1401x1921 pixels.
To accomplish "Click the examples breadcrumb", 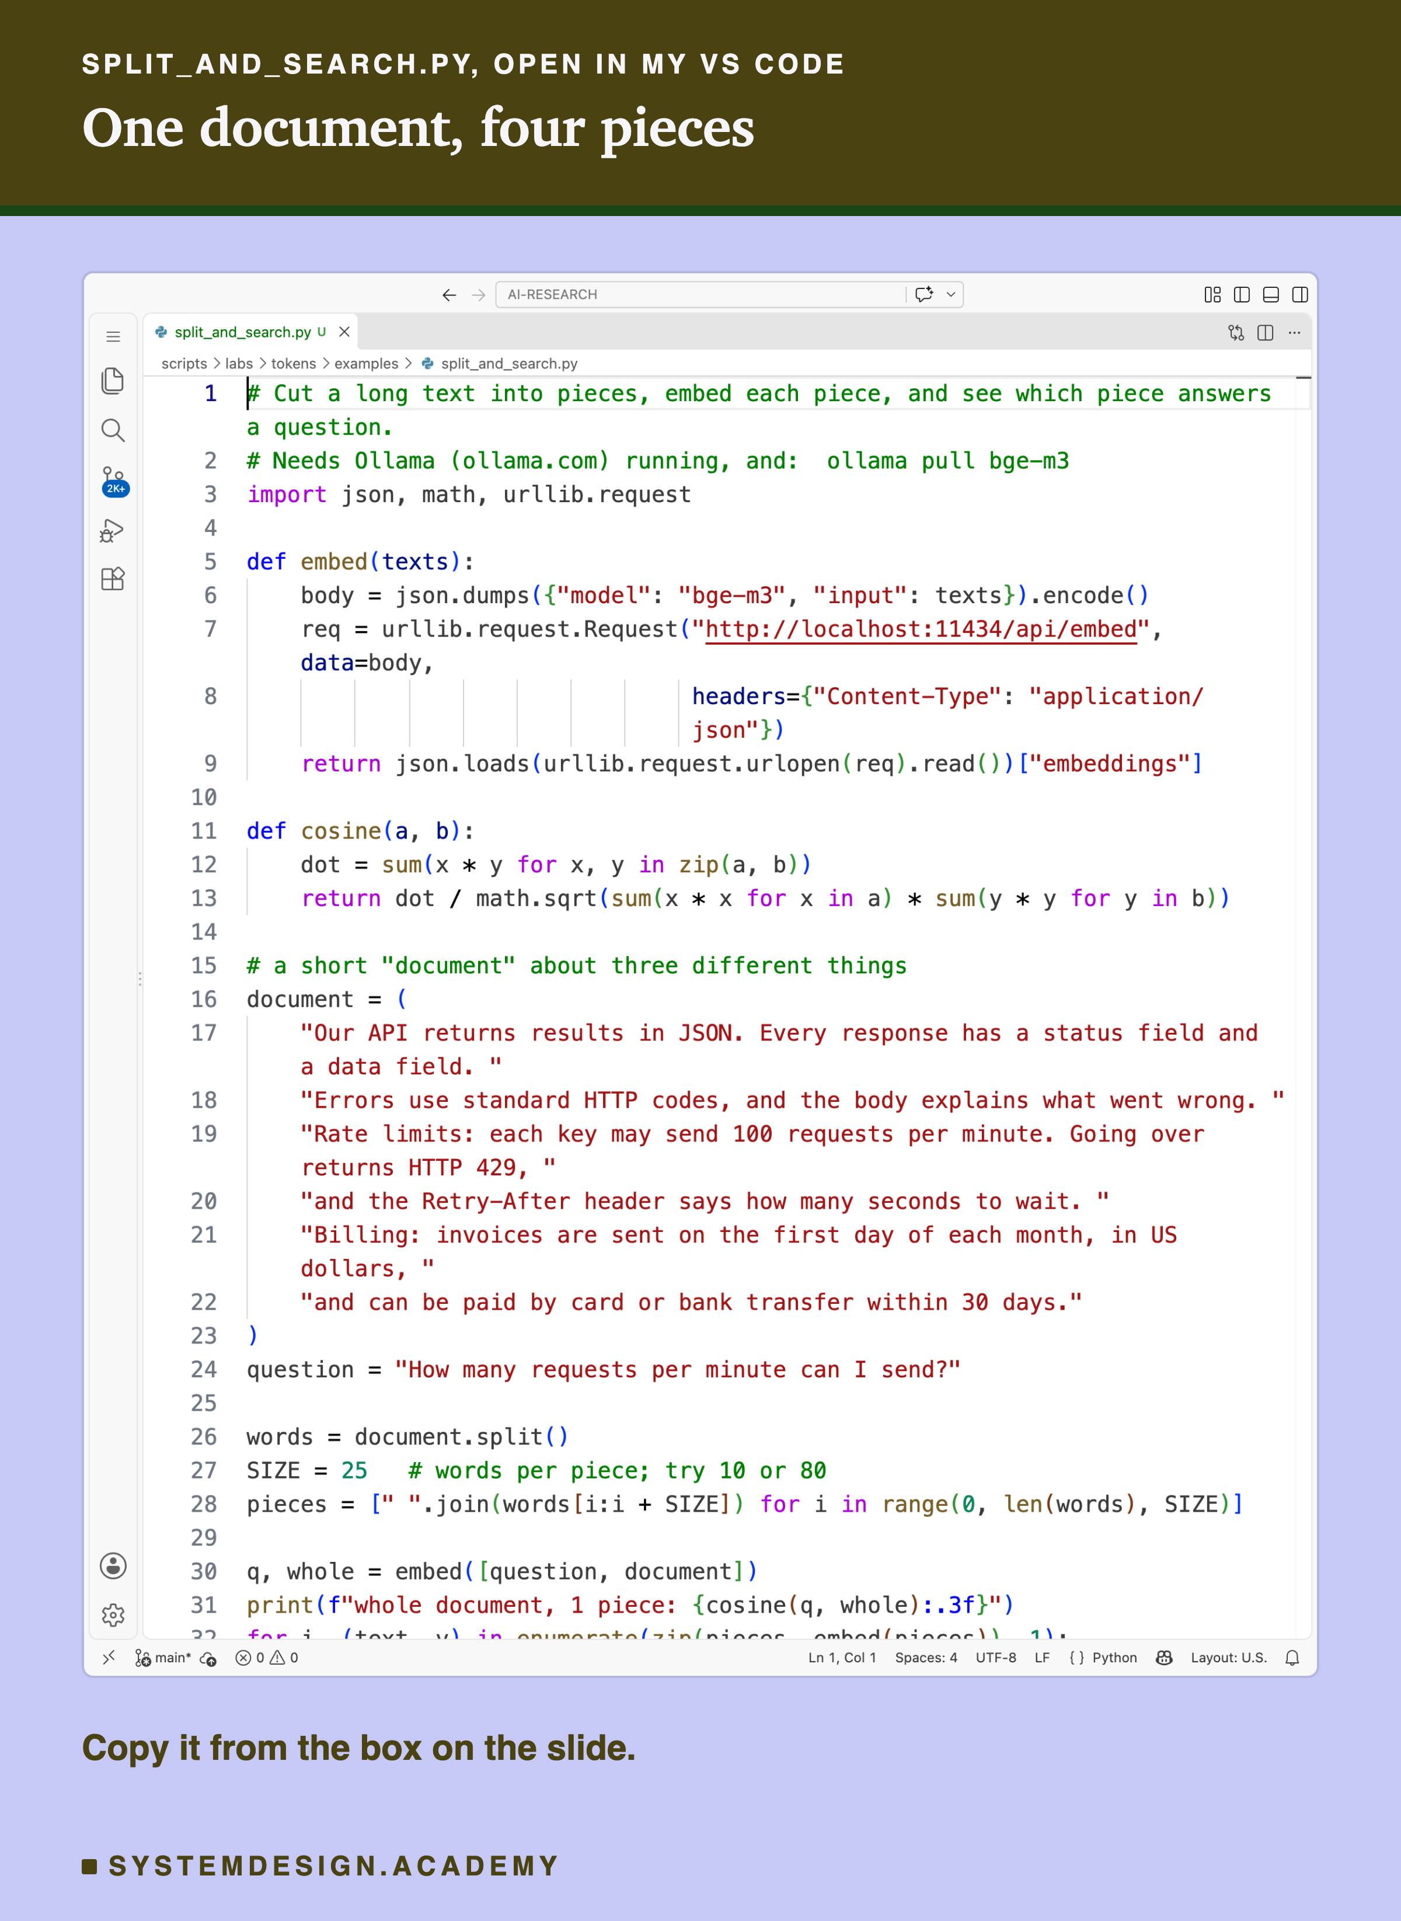I will pyautogui.click(x=367, y=363).
